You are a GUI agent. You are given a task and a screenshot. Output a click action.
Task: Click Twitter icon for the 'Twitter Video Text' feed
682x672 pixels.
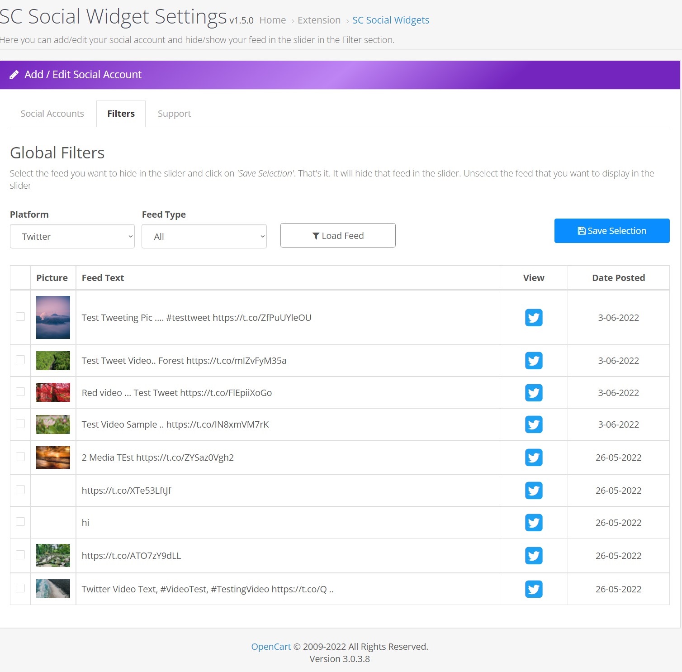pyautogui.click(x=534, y=589)
